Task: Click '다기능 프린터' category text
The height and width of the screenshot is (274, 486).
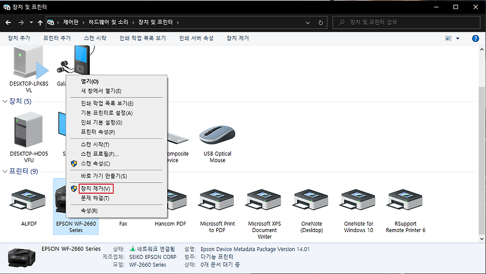Action: click(x=217, y=257)
